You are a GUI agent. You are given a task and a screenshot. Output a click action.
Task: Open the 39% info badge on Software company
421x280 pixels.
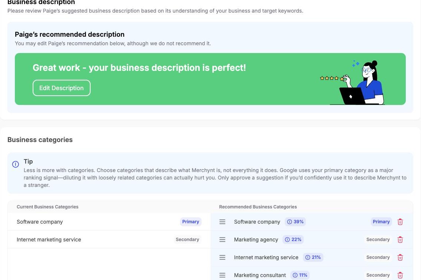point(295,222)
